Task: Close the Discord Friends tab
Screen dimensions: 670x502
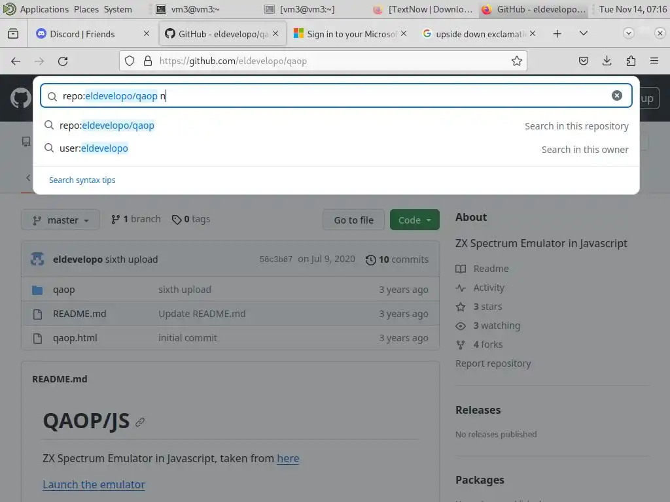Action: pos(146,33)
